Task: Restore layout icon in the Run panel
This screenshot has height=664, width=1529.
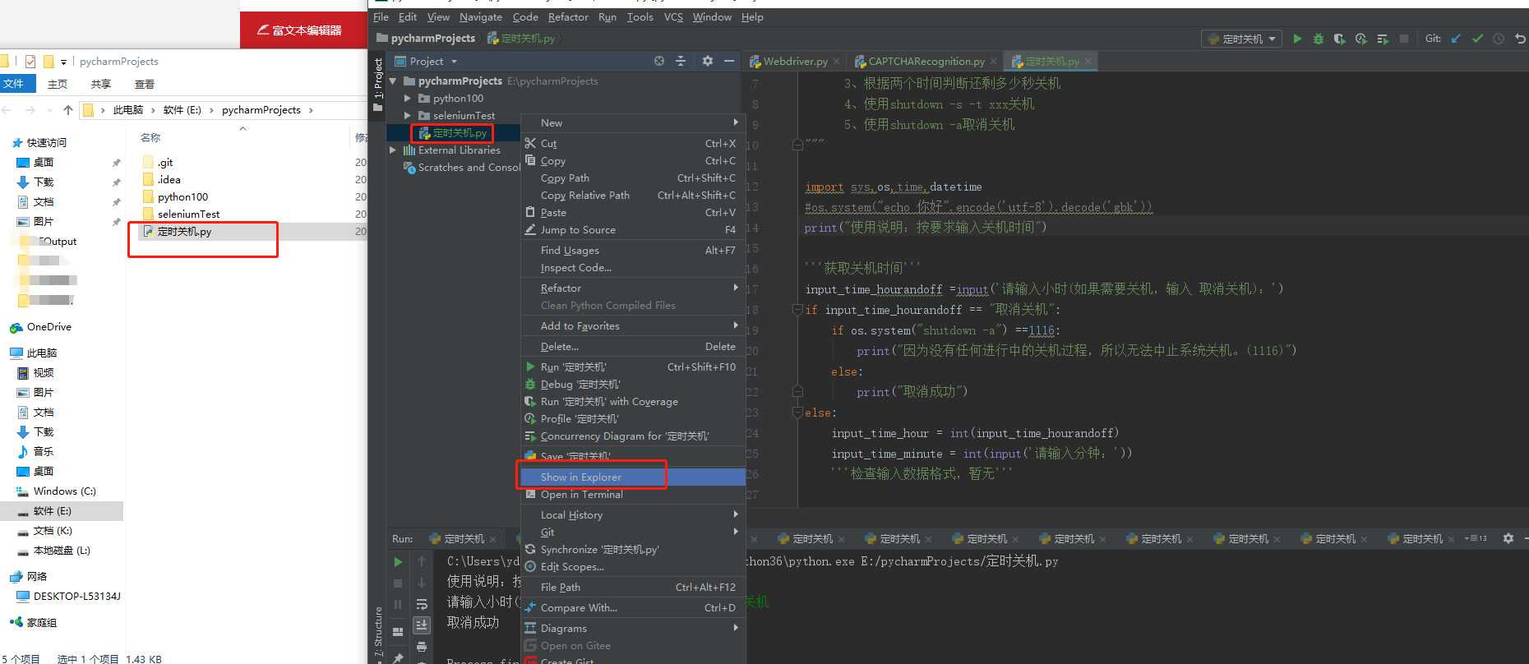Action: (398, 632)
